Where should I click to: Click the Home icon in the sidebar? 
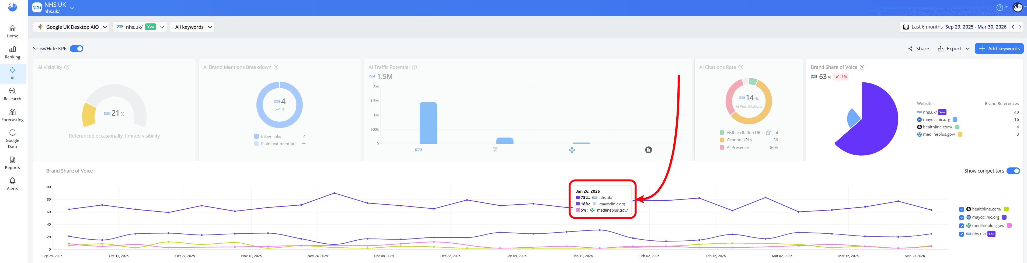tap(12, 31)
